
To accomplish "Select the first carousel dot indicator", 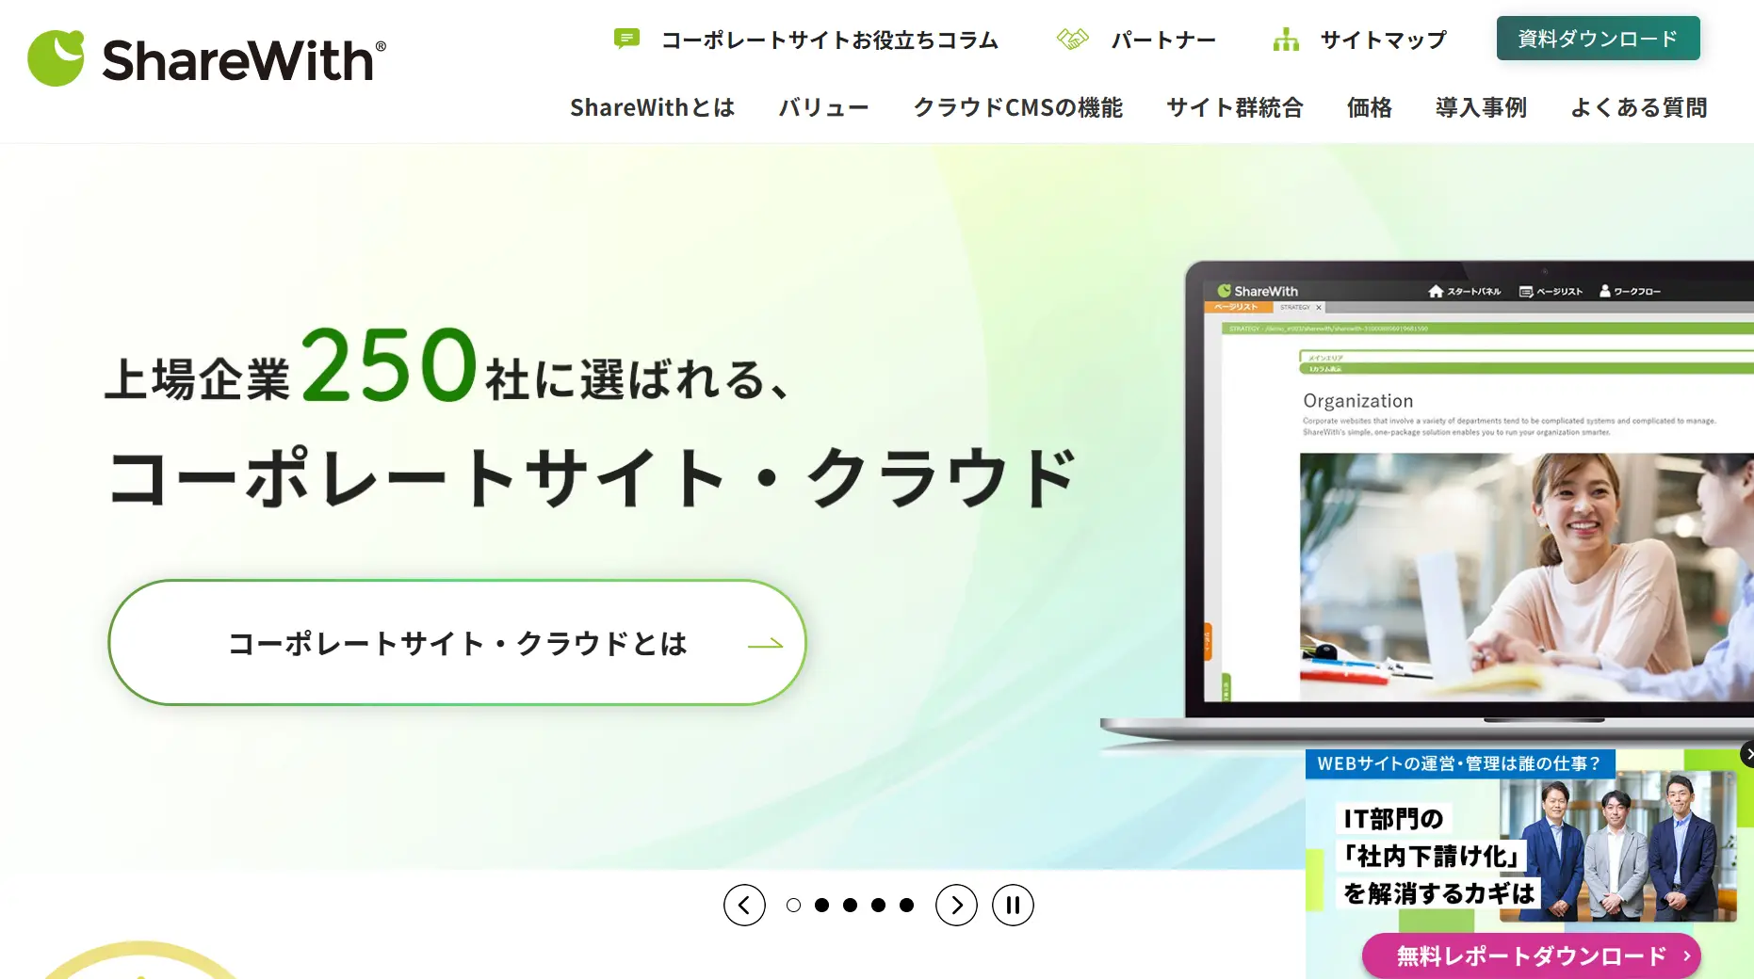I will [793, 906].
